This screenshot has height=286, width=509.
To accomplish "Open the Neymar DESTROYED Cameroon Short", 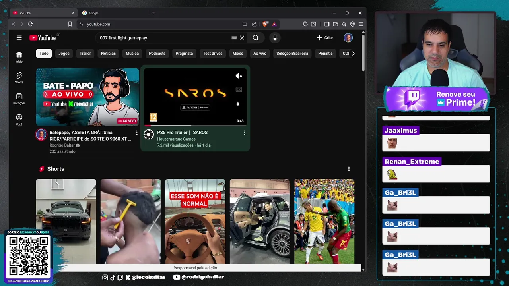I will coord(324,221).
